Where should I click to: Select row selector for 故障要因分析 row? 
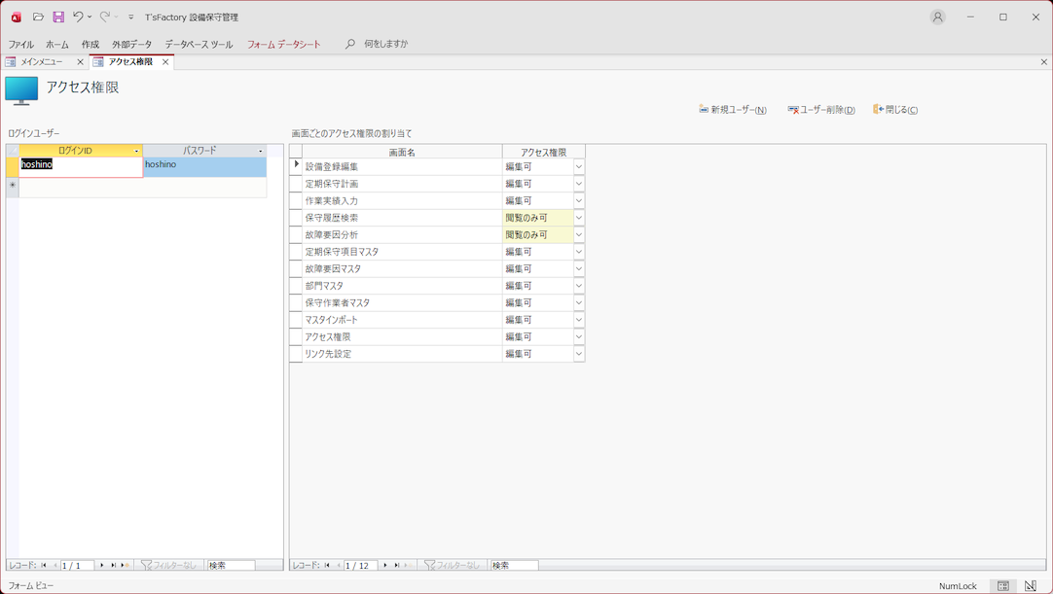pyautogui.click(x=296, y=235)
